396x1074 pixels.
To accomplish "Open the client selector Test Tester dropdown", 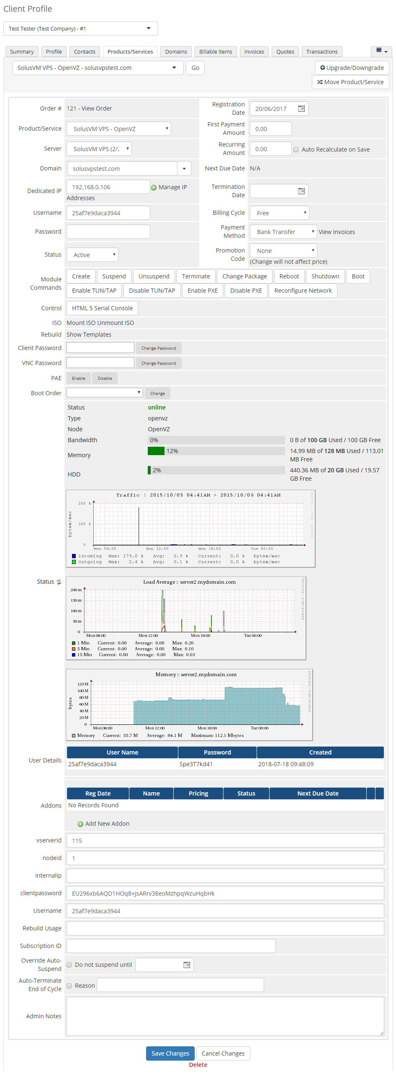I will click(80, 28).
